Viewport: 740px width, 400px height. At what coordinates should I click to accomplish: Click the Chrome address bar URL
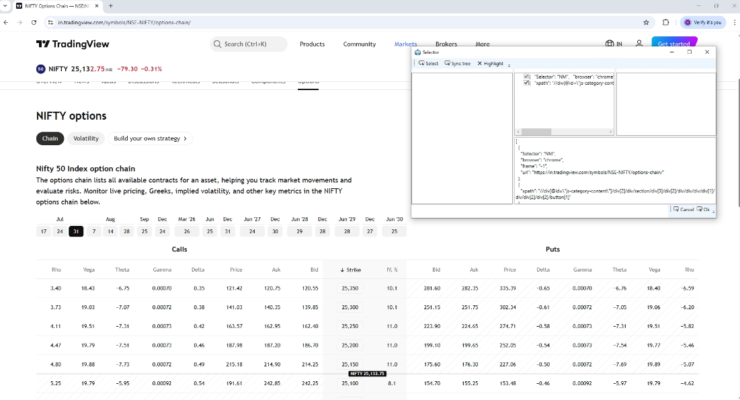[124, 22]
